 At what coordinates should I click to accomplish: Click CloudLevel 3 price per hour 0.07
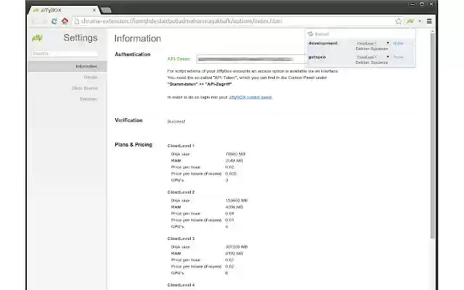point(230,260)
